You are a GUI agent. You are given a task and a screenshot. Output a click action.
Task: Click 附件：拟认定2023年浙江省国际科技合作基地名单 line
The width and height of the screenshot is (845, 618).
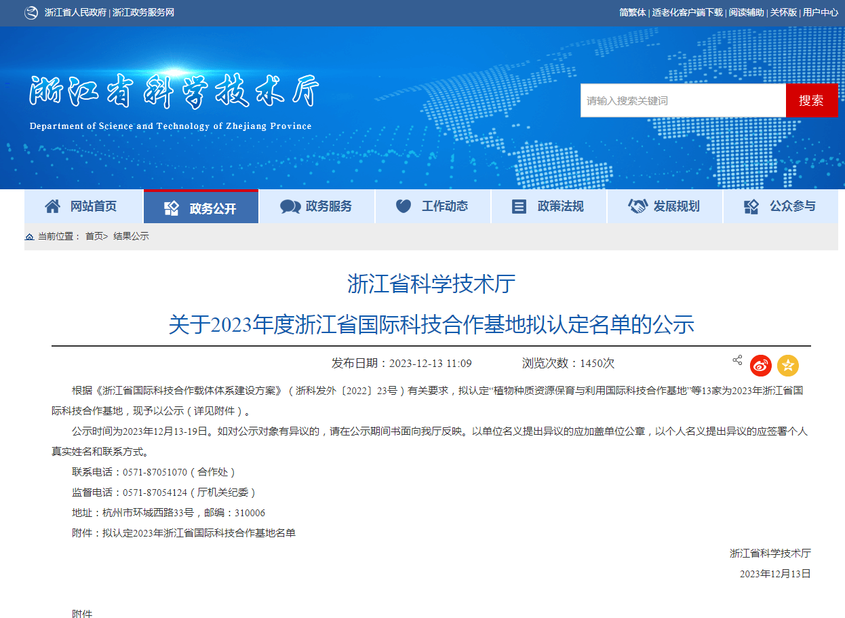coord(184,533)
